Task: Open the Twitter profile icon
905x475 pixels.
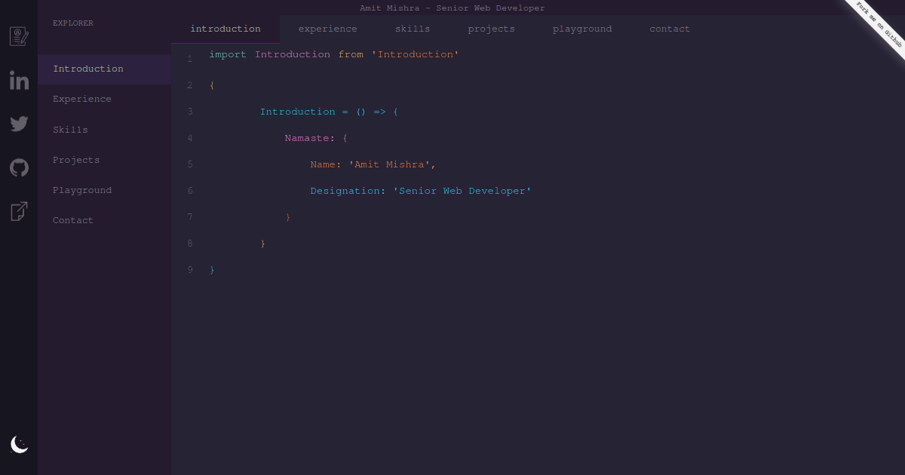Action: tap(19, 124)
